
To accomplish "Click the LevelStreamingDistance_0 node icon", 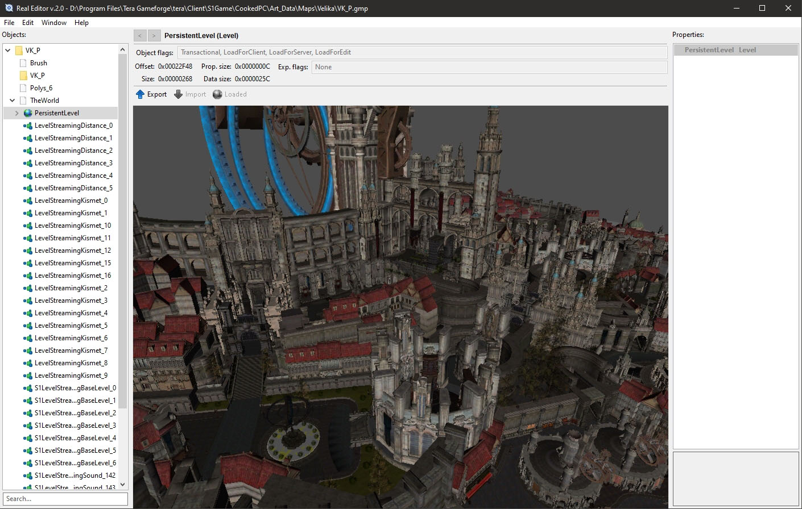I will pos(28,126).
